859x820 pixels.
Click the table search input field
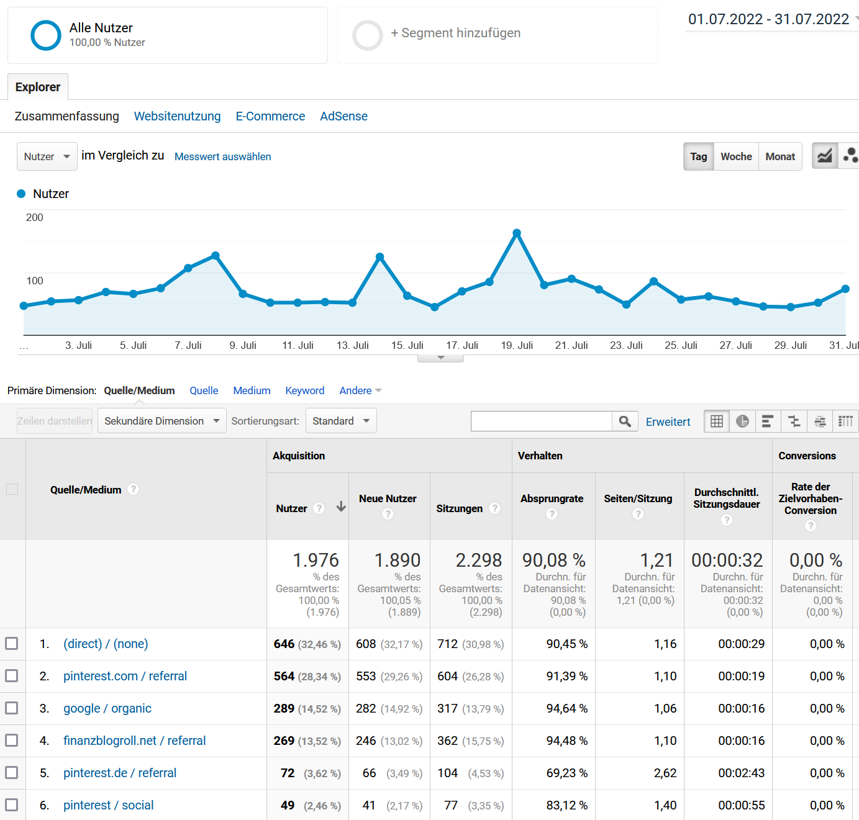coord(542,421)
